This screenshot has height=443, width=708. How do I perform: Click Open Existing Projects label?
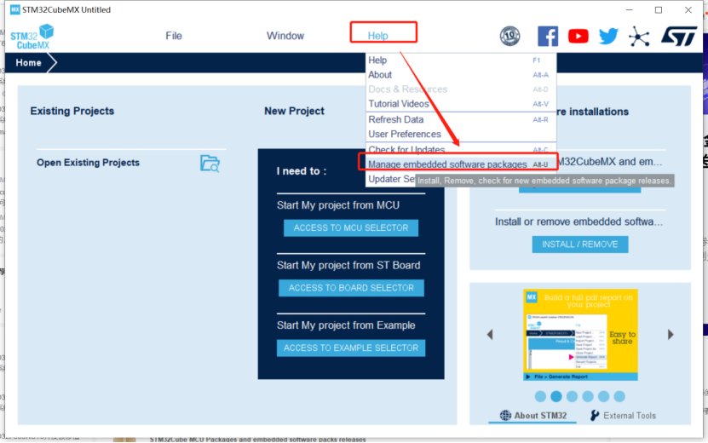click(x=88, y=163)
